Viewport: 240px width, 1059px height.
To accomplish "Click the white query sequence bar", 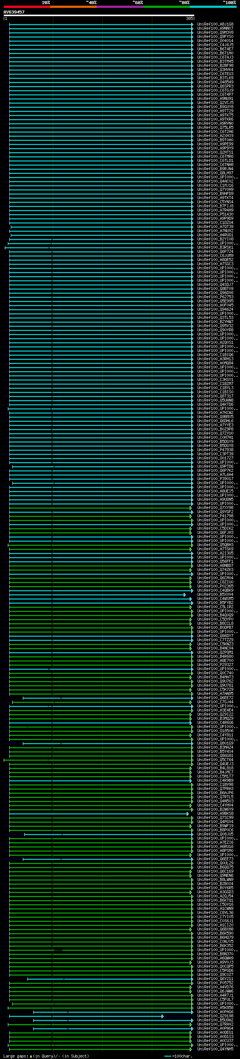I will coord(99,15).
